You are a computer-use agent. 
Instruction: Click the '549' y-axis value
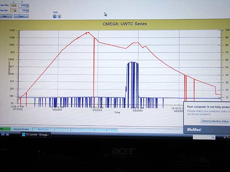pyautogui.click(x=13, y=74)
